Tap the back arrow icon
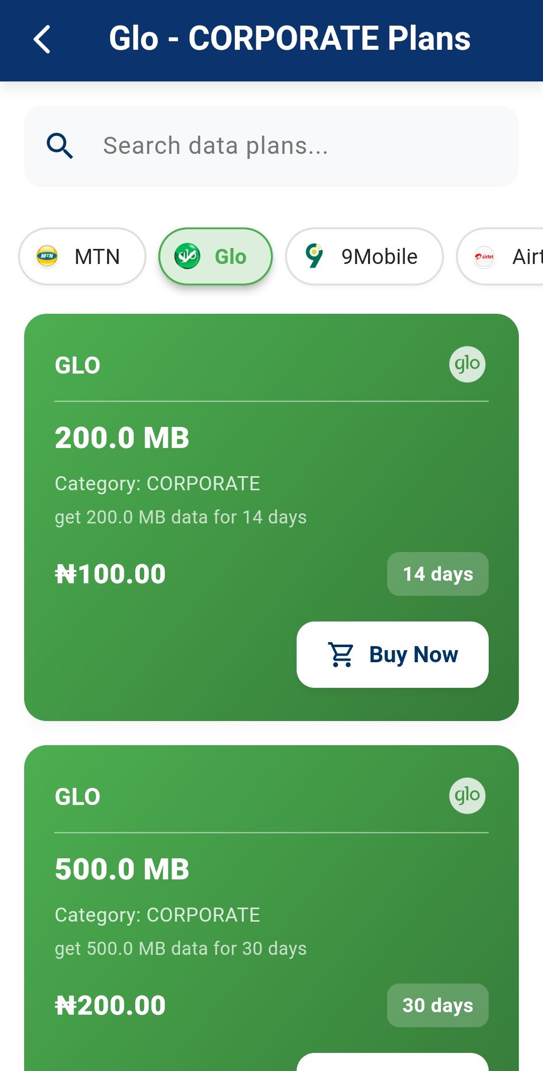Viewport: 543px width, 1071px height. (x=42, y=39)
